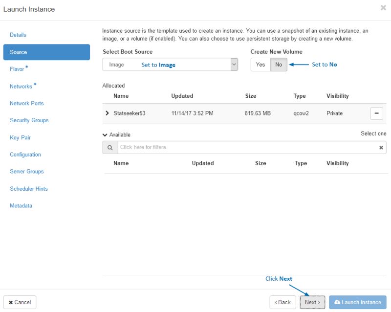Expand the Statseeker53 image row

[107, 113]
